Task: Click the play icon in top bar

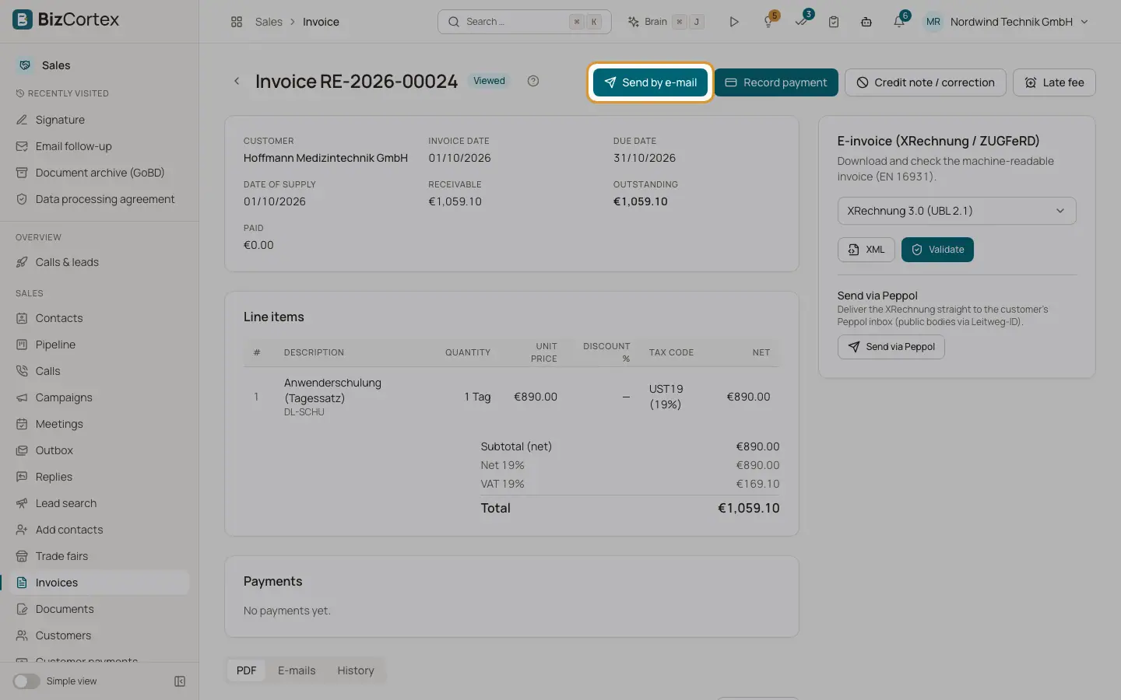Action: 733,22
